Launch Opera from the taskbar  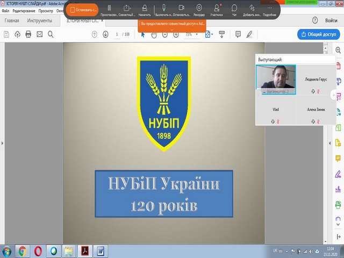(38, 252)
